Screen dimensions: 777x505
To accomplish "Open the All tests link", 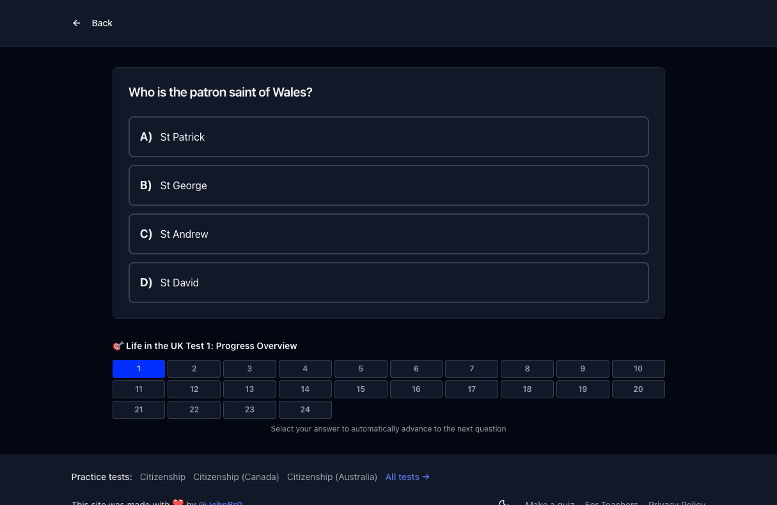I will 407,477.
